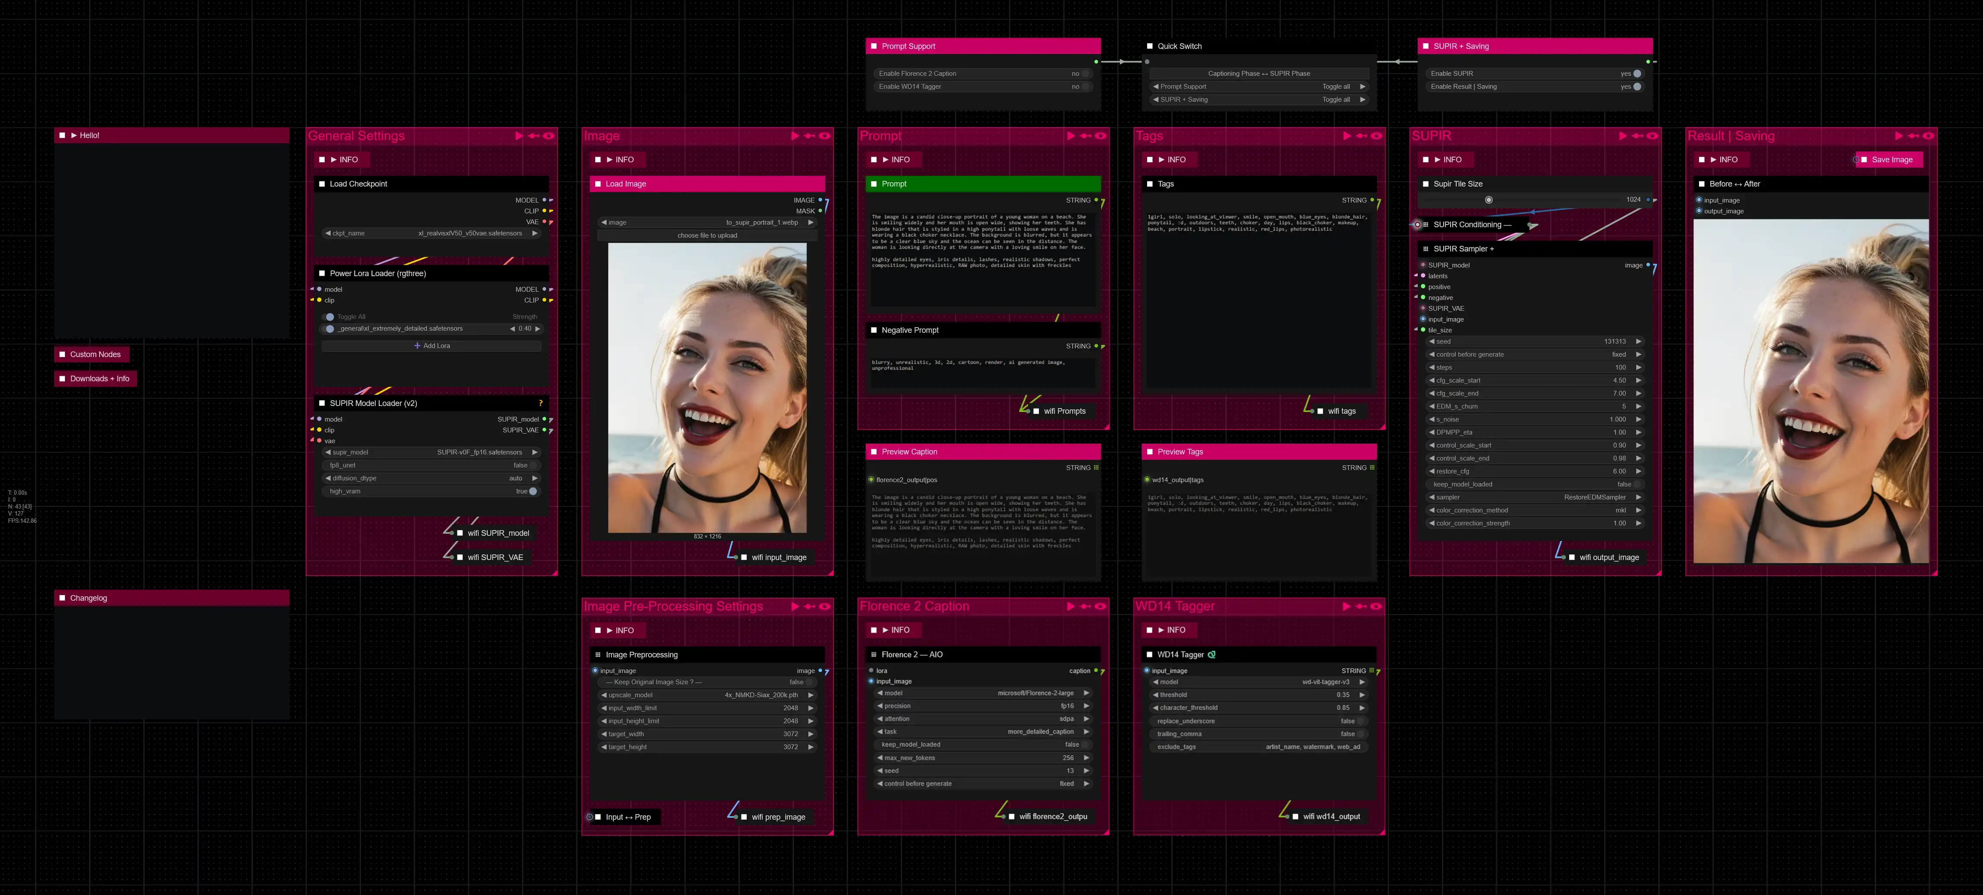Click bypass icon on Tags group header

pyautogui.click(x=1361, y=136)
